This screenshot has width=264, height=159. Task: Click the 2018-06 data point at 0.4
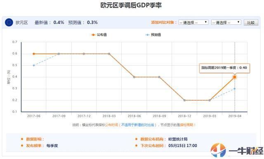coord(134,77)
